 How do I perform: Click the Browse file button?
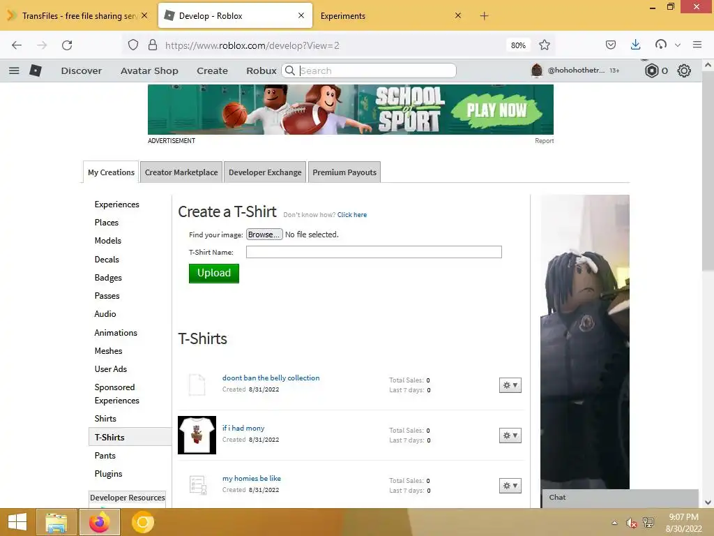[x=264, y=234]
